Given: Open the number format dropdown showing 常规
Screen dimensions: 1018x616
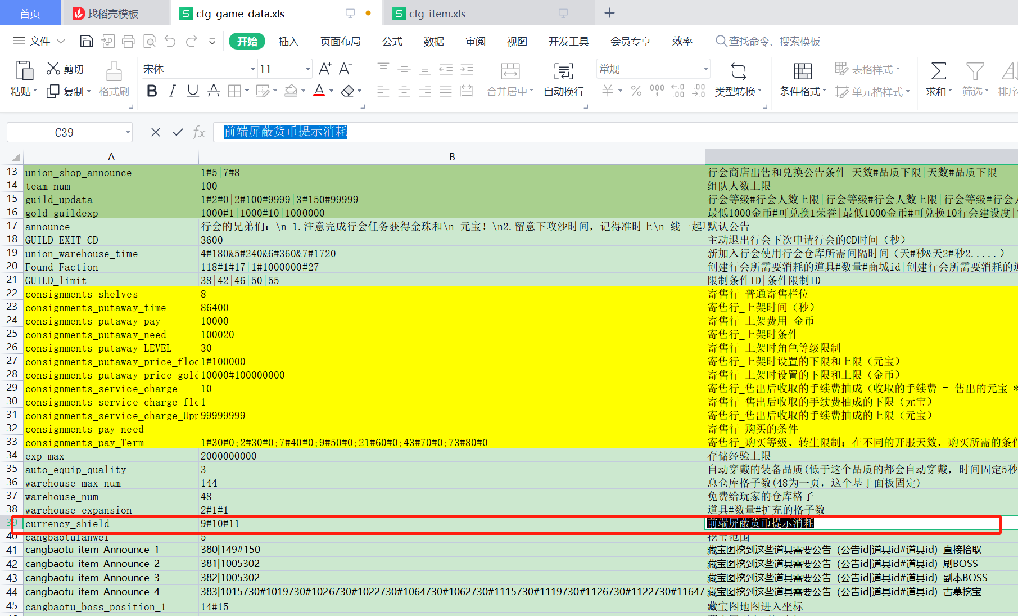Looking at the screenshot, I should tap(705, 69).
